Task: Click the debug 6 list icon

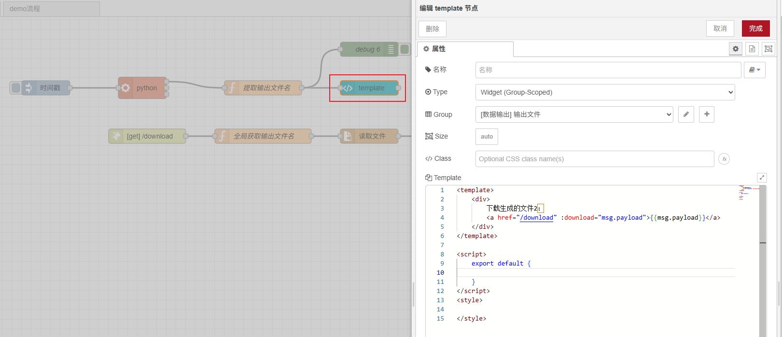Action: [391, 49]
